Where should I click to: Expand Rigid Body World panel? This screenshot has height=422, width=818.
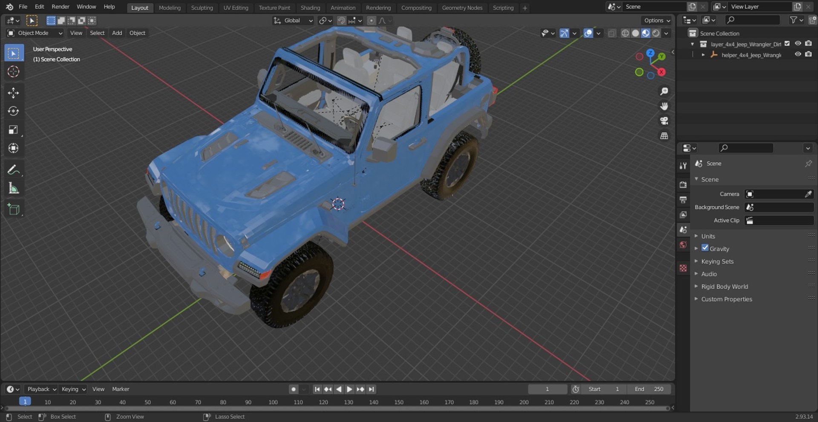[724, 287]
